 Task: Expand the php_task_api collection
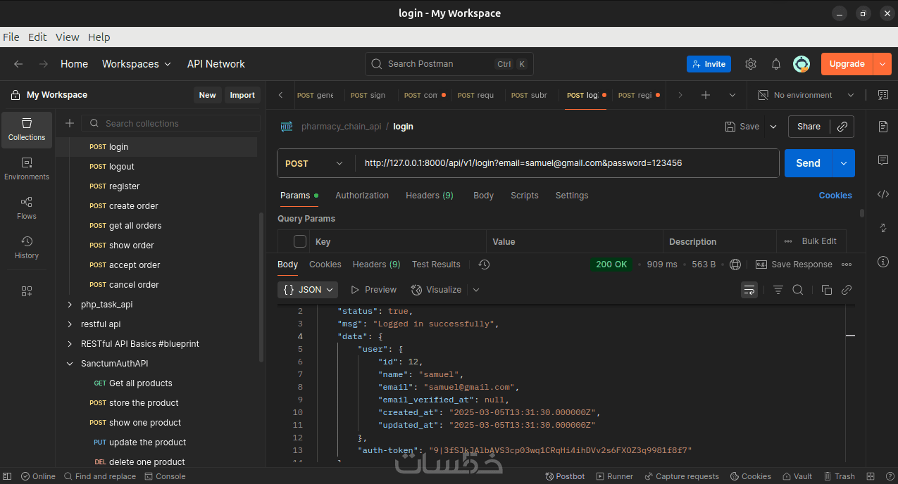[69, 305]
